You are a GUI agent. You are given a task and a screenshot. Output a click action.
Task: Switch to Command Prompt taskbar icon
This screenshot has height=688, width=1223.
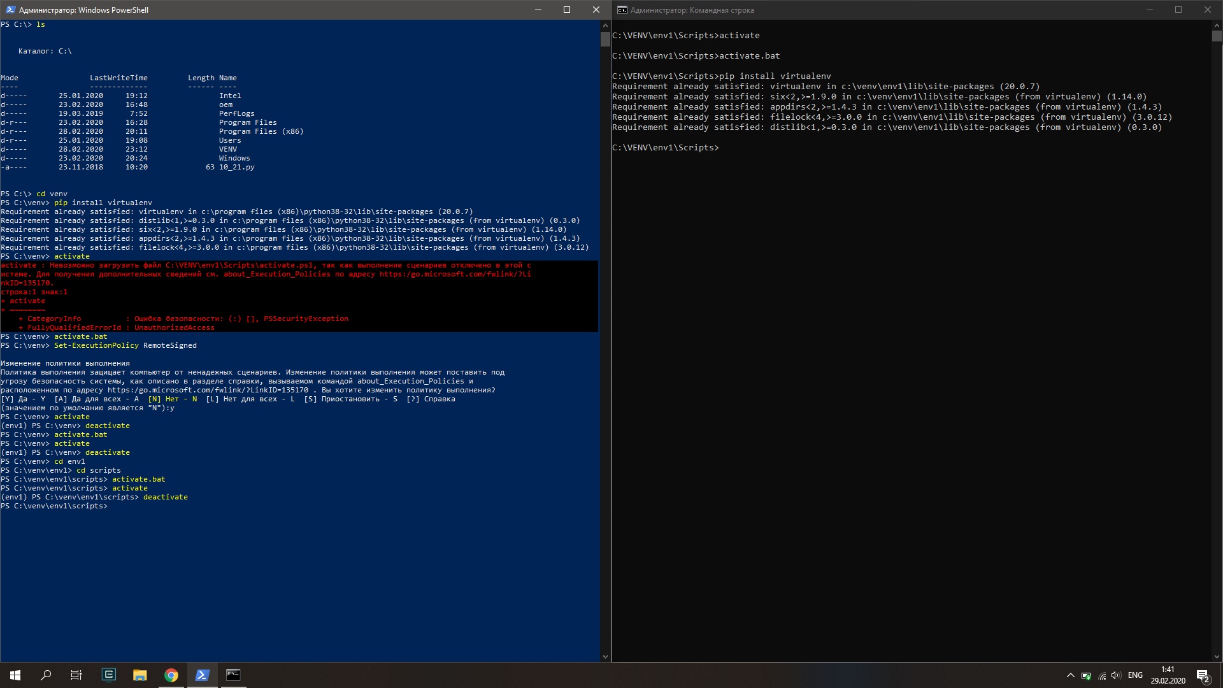click(233, 675)
